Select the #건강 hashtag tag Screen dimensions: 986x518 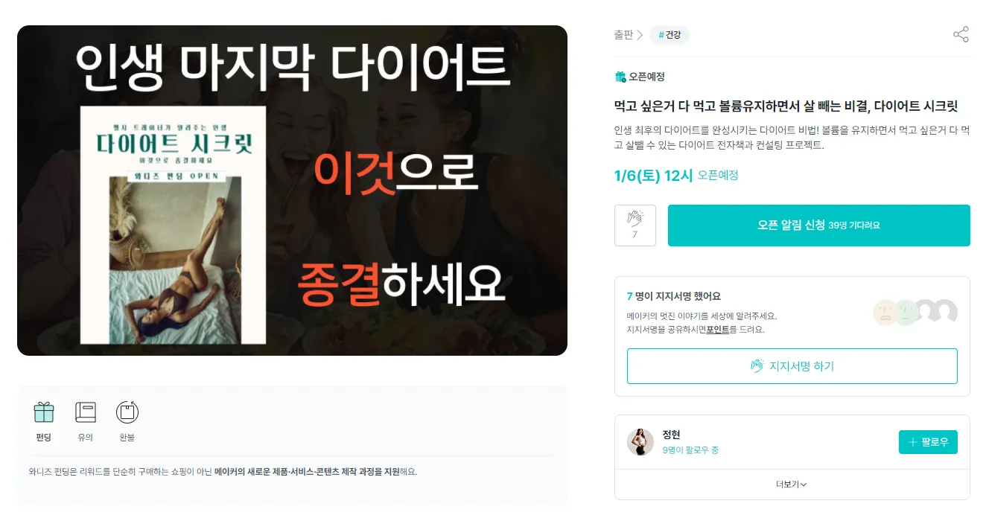click(669, 35)
